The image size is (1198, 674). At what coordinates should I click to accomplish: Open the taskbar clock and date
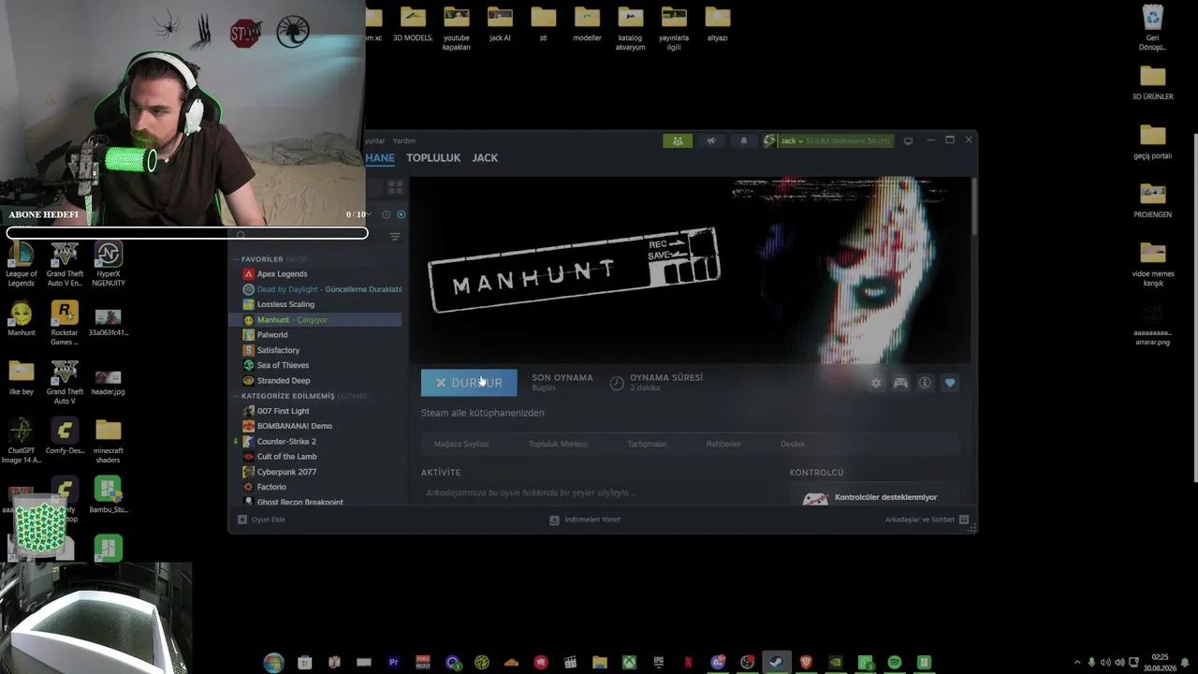point(1160,663)
